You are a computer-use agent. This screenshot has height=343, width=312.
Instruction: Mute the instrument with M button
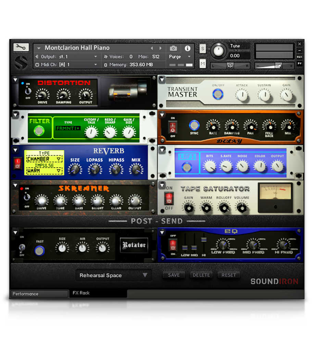(x=203, y=63)
